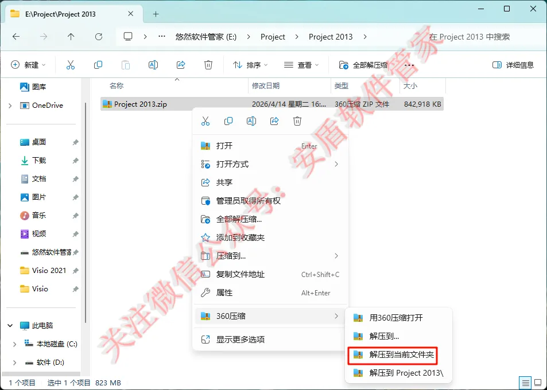Click the Project breadcrumb in the address bar
547x390 pixels.
[x=273, y=37]
